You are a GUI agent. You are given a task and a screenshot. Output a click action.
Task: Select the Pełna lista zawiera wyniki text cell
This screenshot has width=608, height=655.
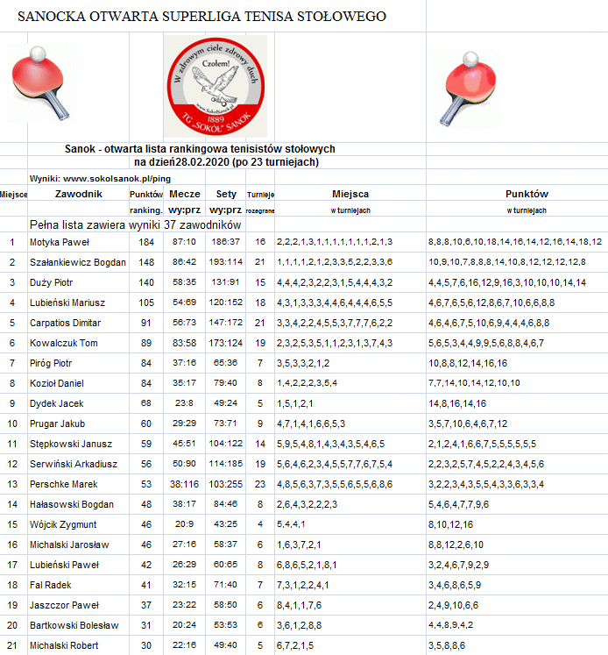pyautogui.click(x=135, y=225)
